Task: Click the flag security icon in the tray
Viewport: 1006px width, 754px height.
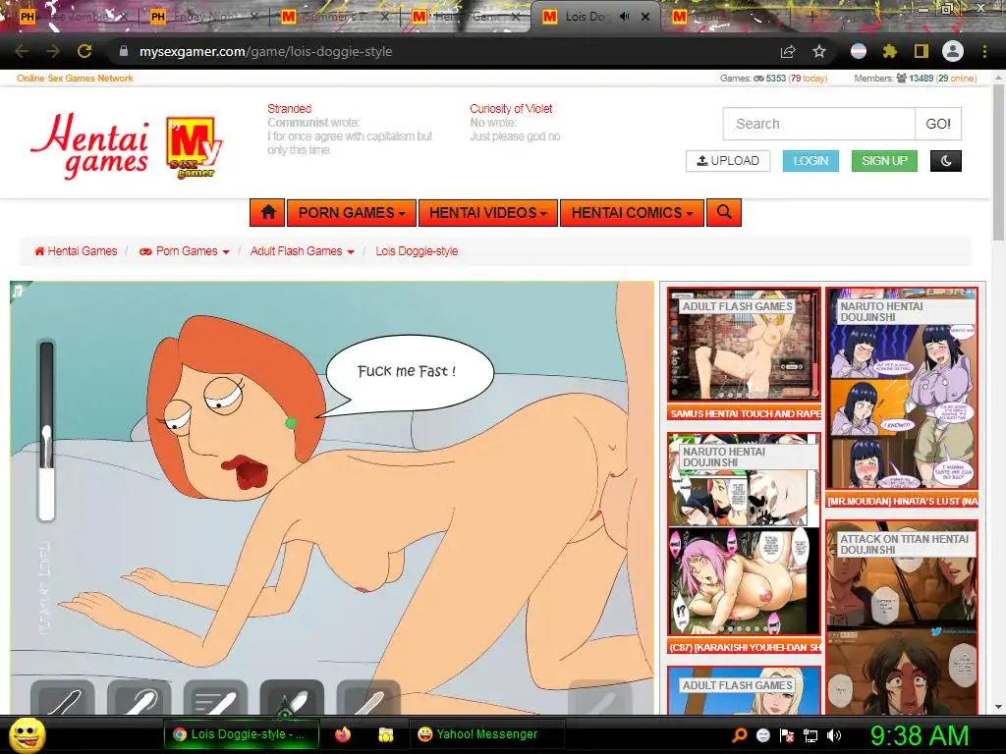Action: pos(787,735)
